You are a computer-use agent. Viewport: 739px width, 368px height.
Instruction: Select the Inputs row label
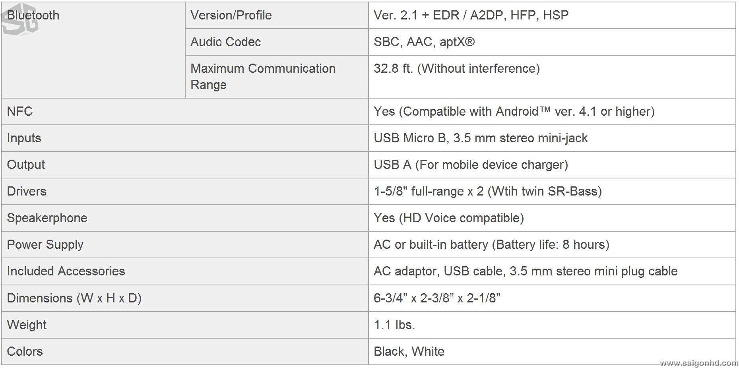click(24, 138)
